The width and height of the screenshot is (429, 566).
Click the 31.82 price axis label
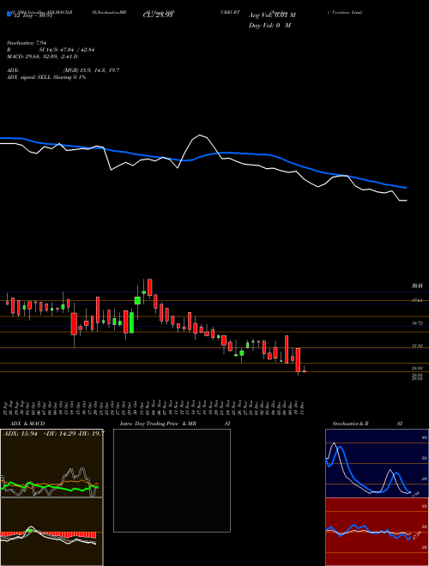pos(417,346)
